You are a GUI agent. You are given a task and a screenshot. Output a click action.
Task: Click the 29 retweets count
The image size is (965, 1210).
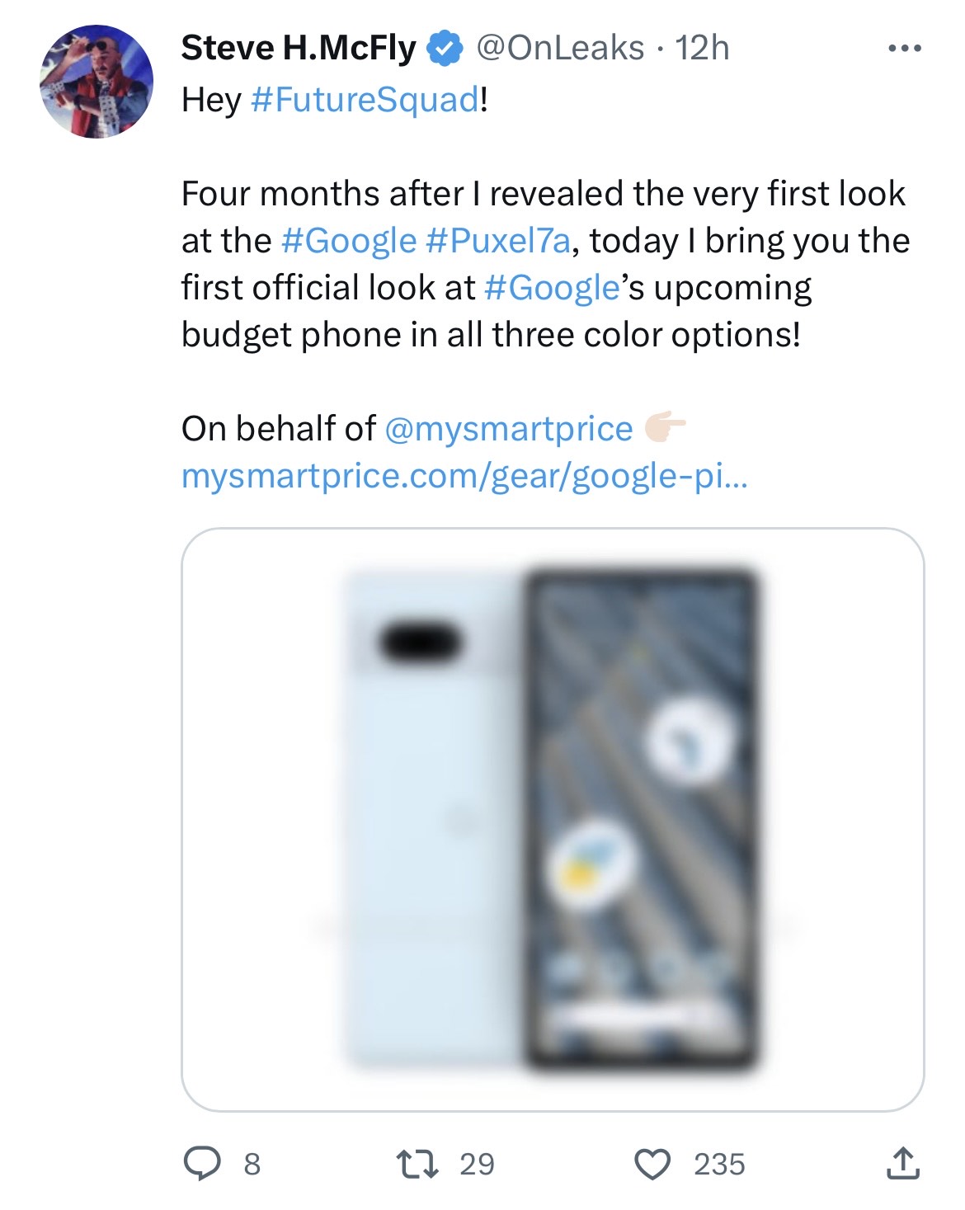(x=477, y=1164)
